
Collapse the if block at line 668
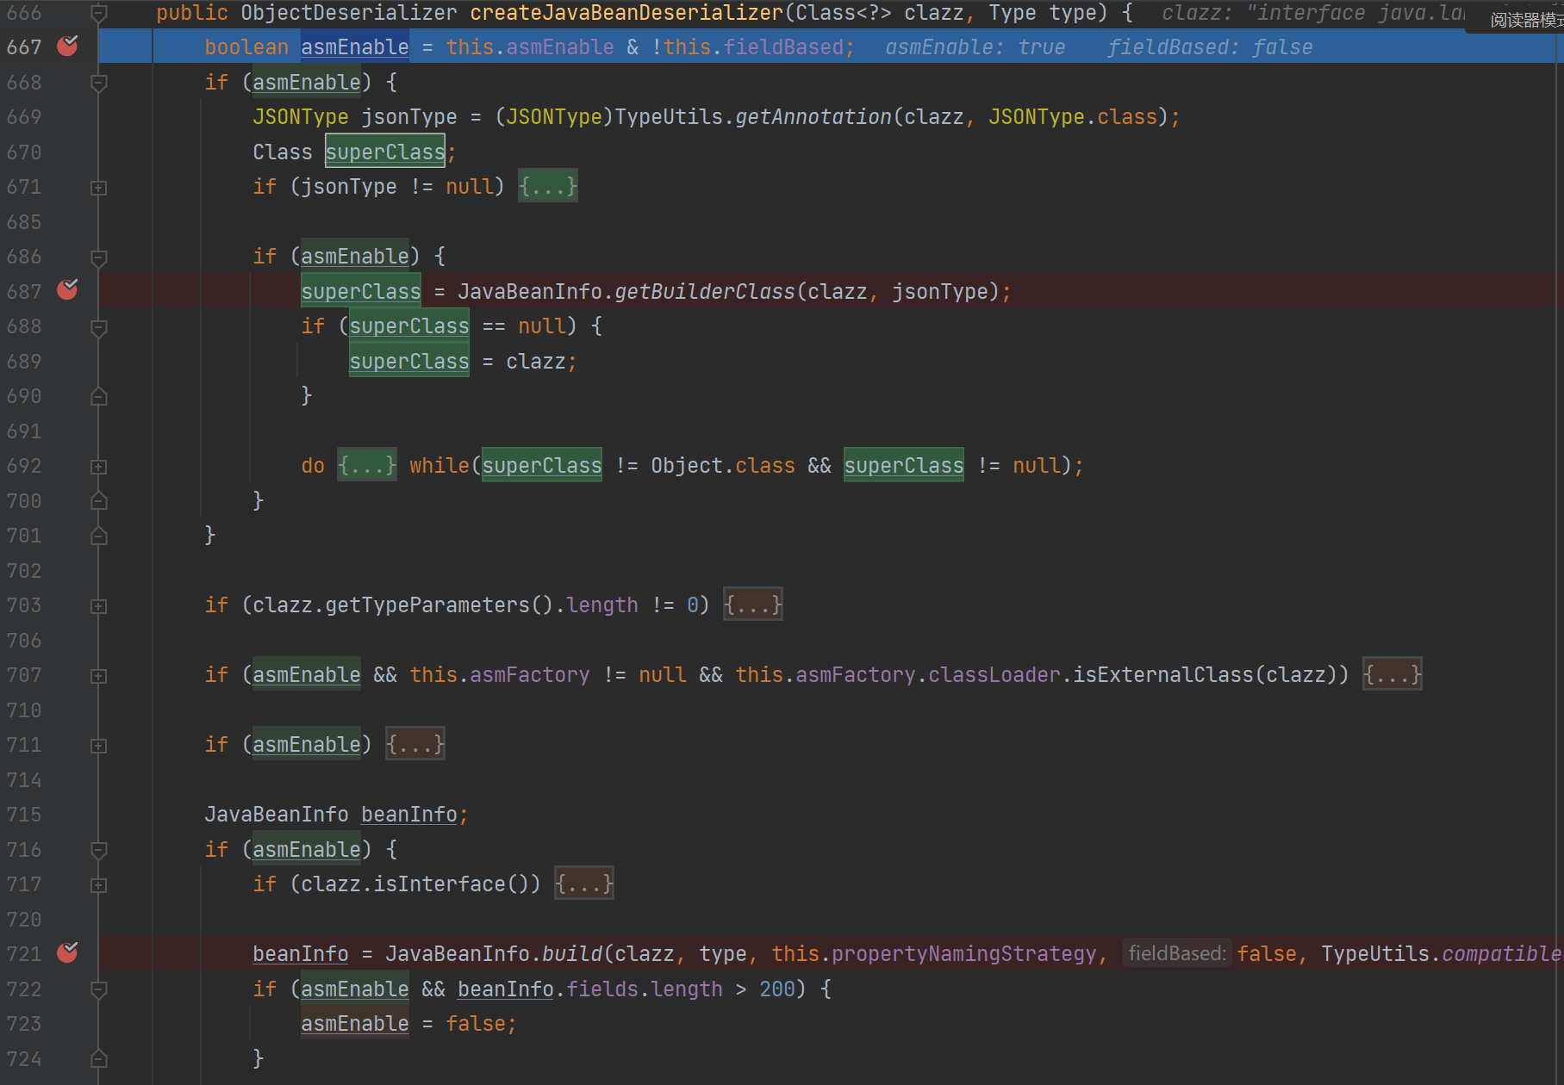click(99, 83)
